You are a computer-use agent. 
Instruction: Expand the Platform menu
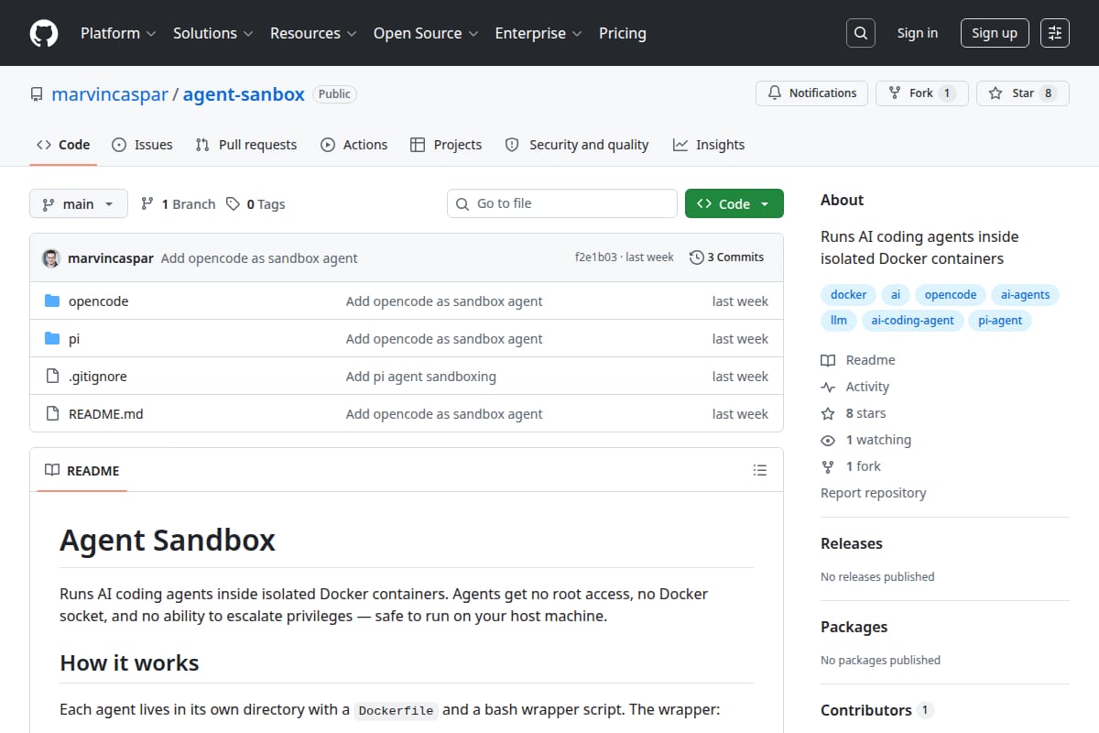[x=119, y=33]
